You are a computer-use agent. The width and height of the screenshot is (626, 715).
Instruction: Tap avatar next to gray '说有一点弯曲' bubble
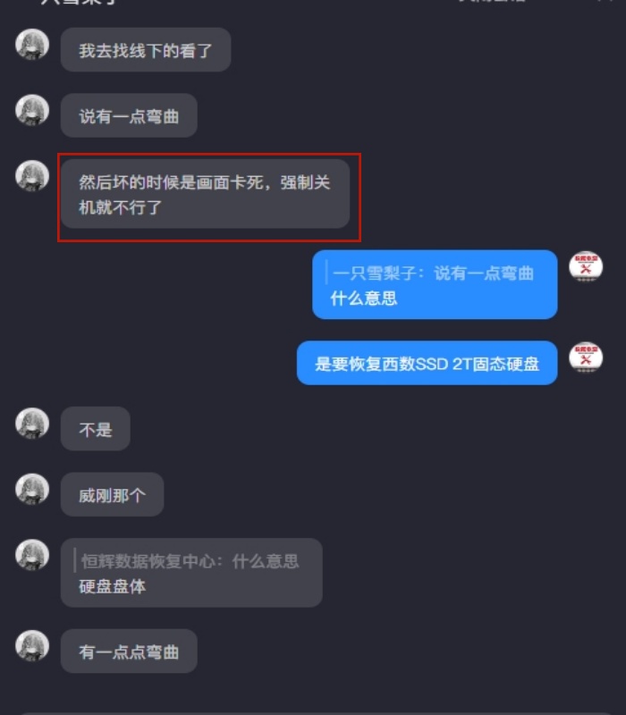coord(32,110)
